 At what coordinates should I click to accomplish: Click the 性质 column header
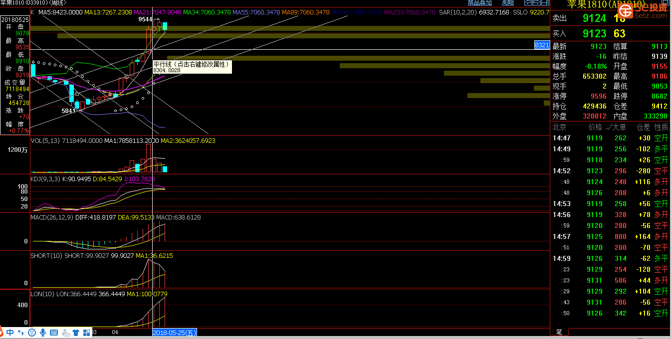pos(661,127)
